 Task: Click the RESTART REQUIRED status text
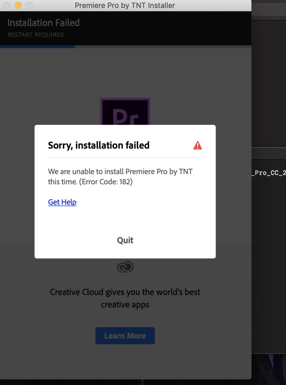click(36, 35)
